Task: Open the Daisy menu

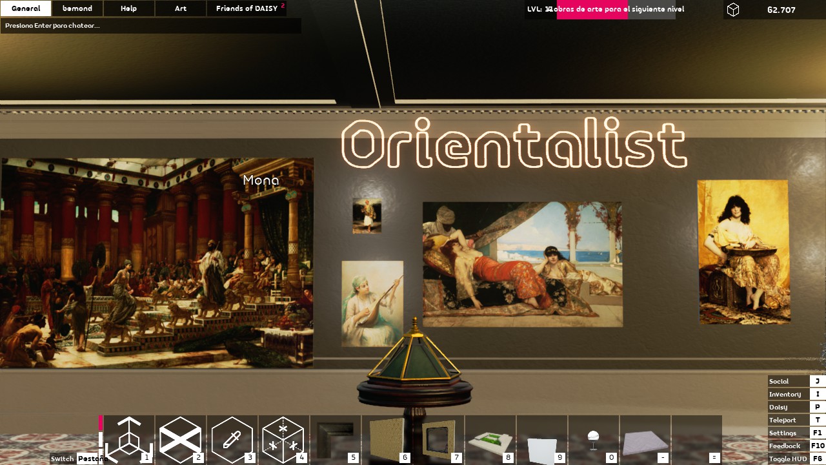Action: 797,407
